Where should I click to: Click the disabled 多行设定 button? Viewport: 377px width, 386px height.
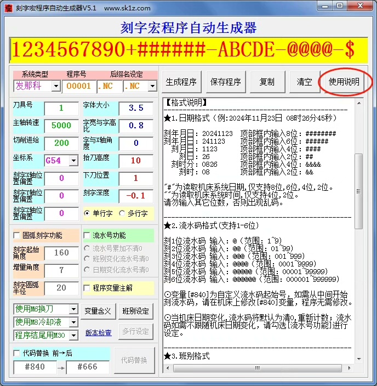[x=135, y=332]
